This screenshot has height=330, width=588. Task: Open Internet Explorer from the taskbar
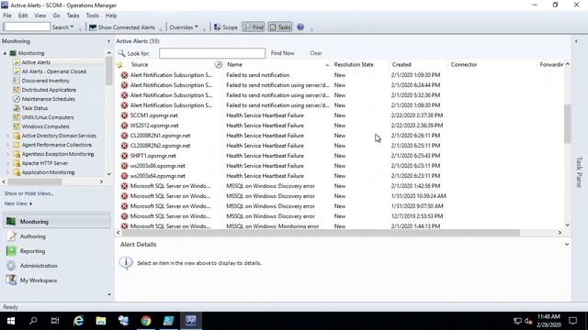pos(78,321)
